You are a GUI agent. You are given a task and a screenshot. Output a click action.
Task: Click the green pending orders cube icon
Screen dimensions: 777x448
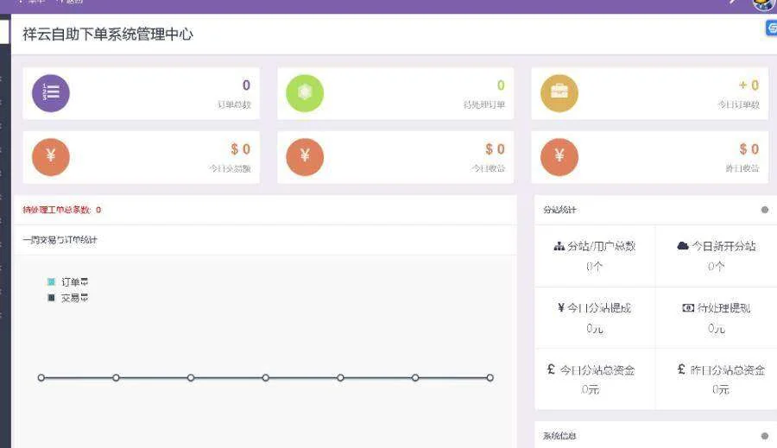pos(305,93)
